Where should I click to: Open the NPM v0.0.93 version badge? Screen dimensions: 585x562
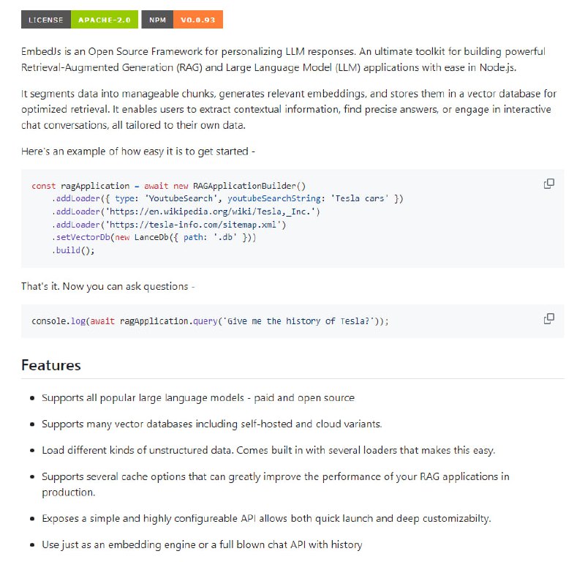click(x=181, y=20)
